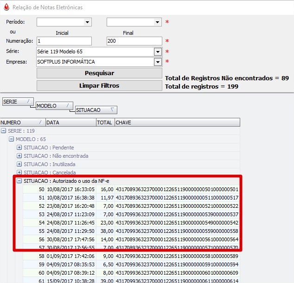Open the Período initial date dropdown
The image size is (294, 283).
(87, 22)
